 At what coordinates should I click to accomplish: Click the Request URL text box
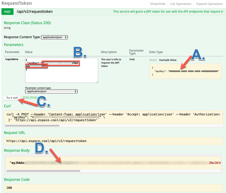(113, 141)
